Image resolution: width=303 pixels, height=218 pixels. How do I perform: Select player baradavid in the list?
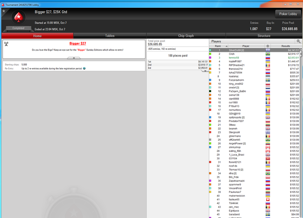(x=255, y=215)
